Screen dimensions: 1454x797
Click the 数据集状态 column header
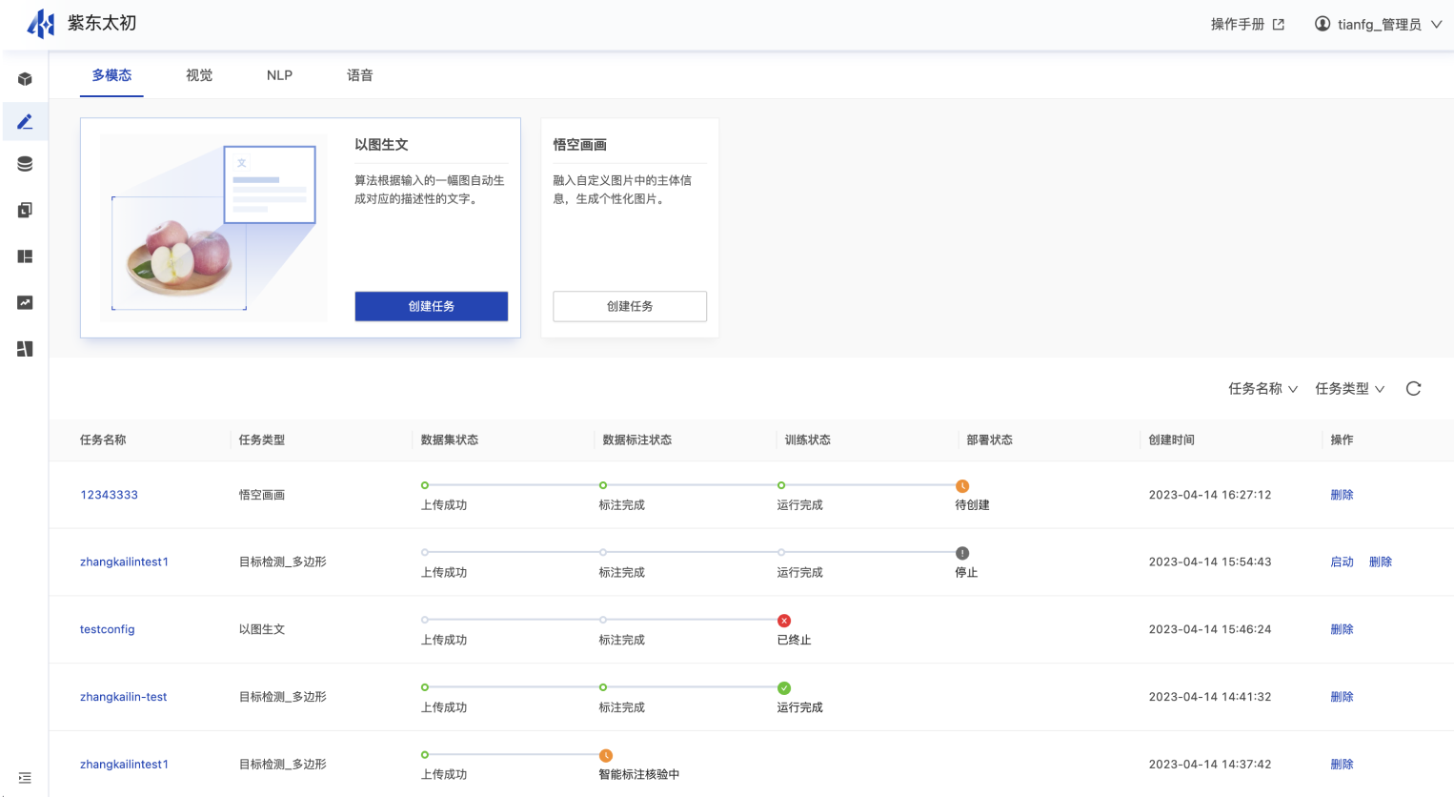point(450,439)
